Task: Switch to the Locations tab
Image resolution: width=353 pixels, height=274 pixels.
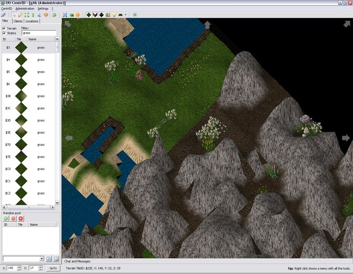Action: coord(32,21)
